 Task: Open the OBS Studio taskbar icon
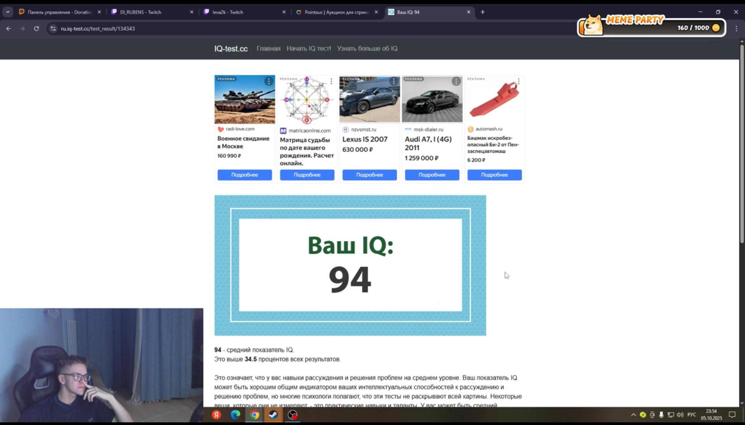click(x=292, y=415)
